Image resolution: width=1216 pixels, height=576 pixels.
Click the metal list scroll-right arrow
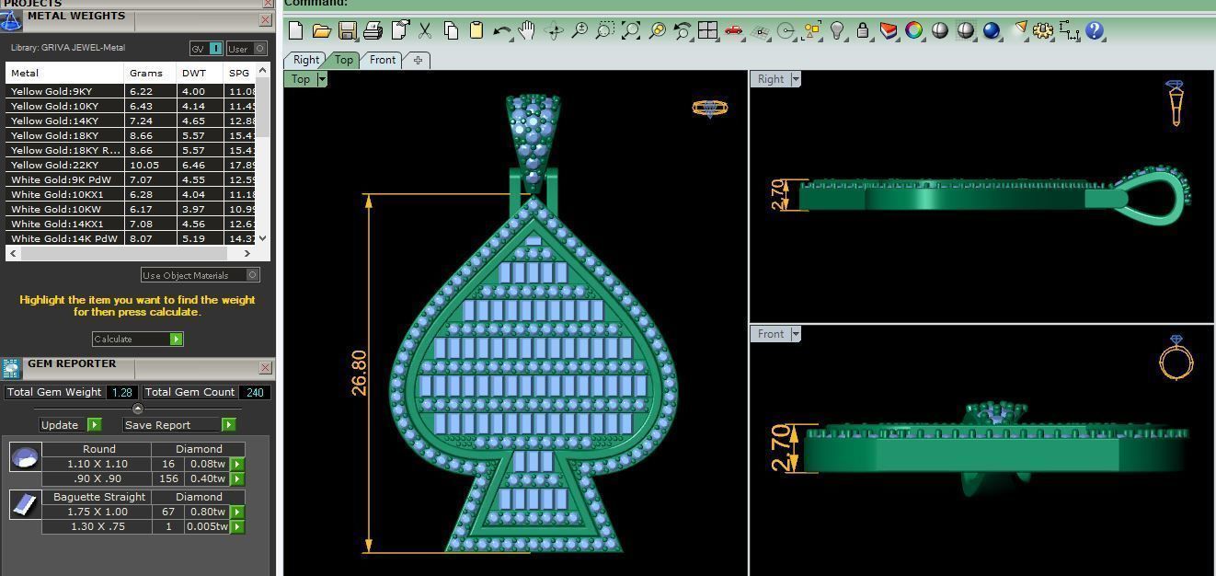(x=247, y=253)
